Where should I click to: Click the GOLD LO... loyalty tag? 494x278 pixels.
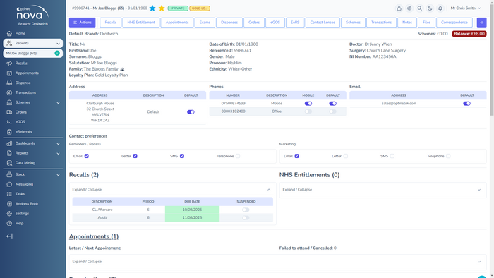(x=200, y=8)
